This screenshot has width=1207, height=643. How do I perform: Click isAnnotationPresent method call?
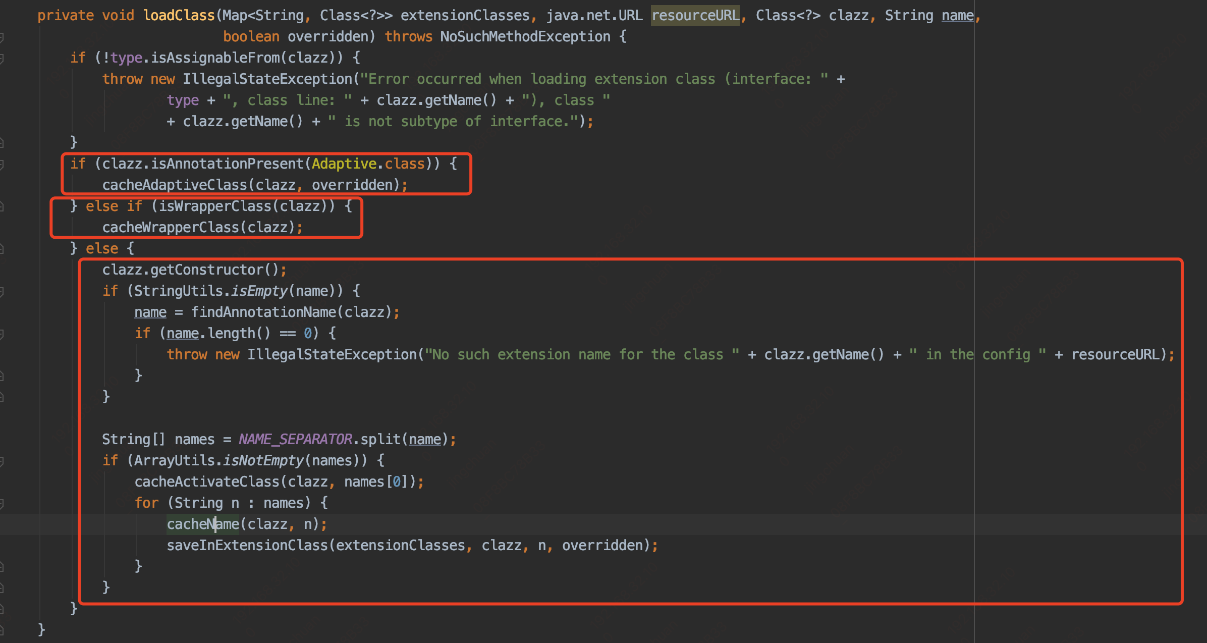(x=227, y=164)
